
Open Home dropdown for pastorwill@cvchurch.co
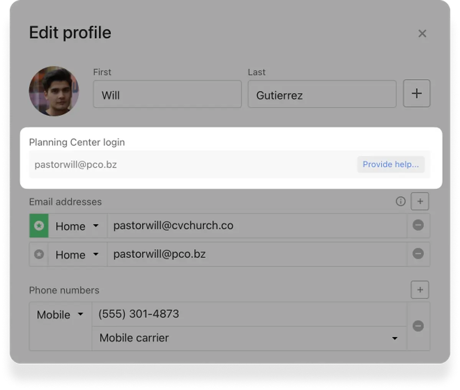[77, 226]
